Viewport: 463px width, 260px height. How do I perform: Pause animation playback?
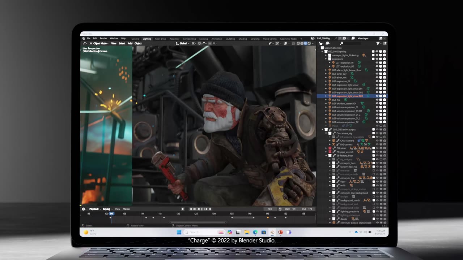[202, 209]
